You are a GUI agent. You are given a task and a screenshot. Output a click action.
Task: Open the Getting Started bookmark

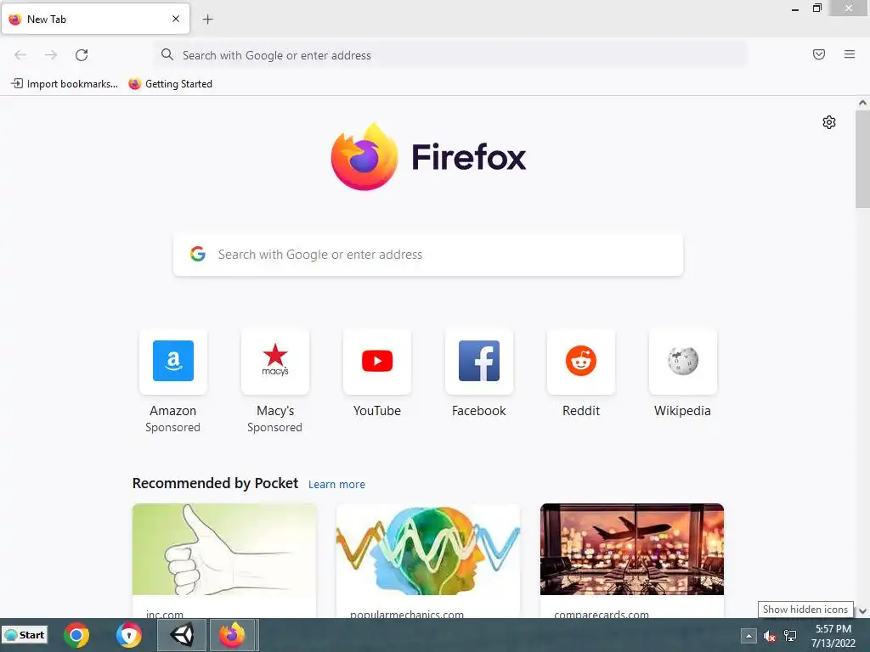click(x=170, y=84)
